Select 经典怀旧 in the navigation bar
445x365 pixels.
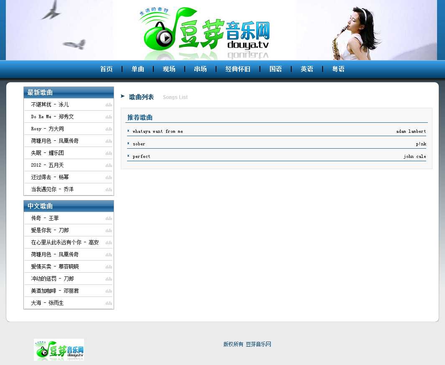[x=238, y=69]
